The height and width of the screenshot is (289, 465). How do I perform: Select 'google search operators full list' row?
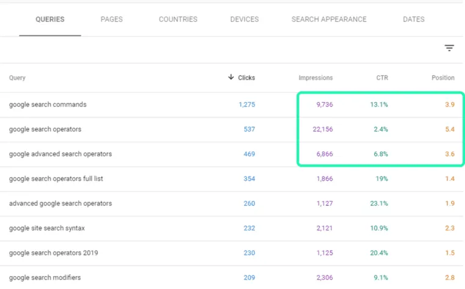click(232, 179)
